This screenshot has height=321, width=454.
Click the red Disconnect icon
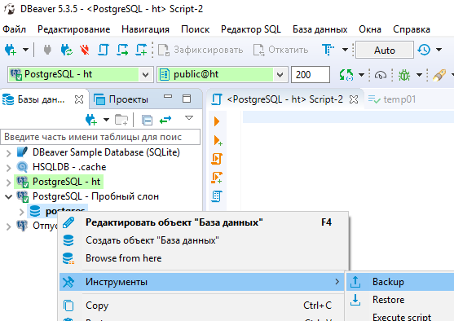85,50
